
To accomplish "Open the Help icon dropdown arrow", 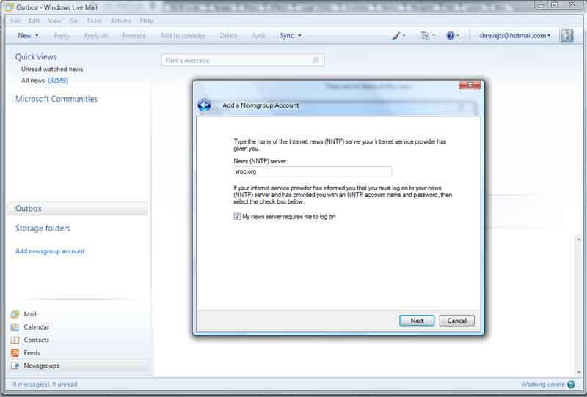I will coord(458,35).
